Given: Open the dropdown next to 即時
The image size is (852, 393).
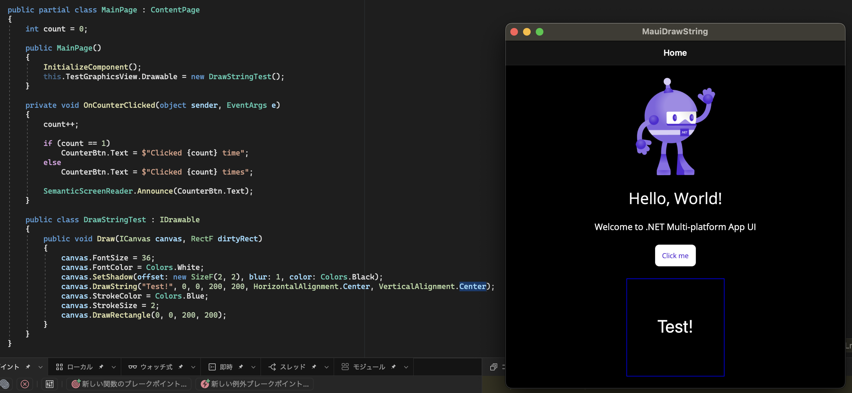Looking at the screenshot, I should pyautogui.click(x=253, y=367).
